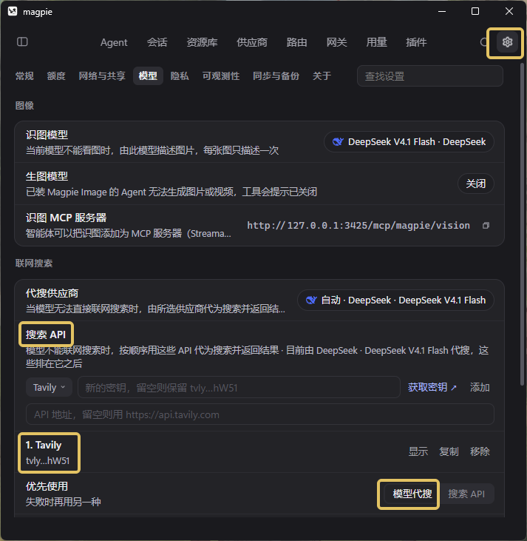Close the magpie window
Screen dimensions: 527x541
[x=509, y=11]
